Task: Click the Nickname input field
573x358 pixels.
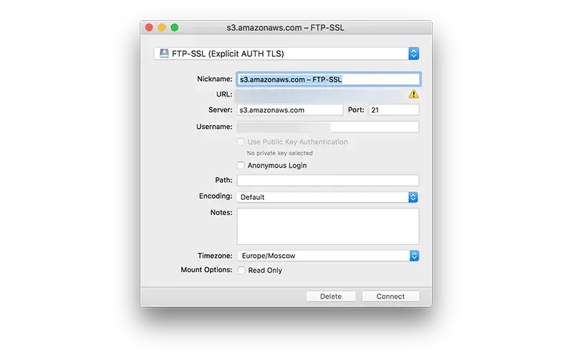Action: click(328, 79)
